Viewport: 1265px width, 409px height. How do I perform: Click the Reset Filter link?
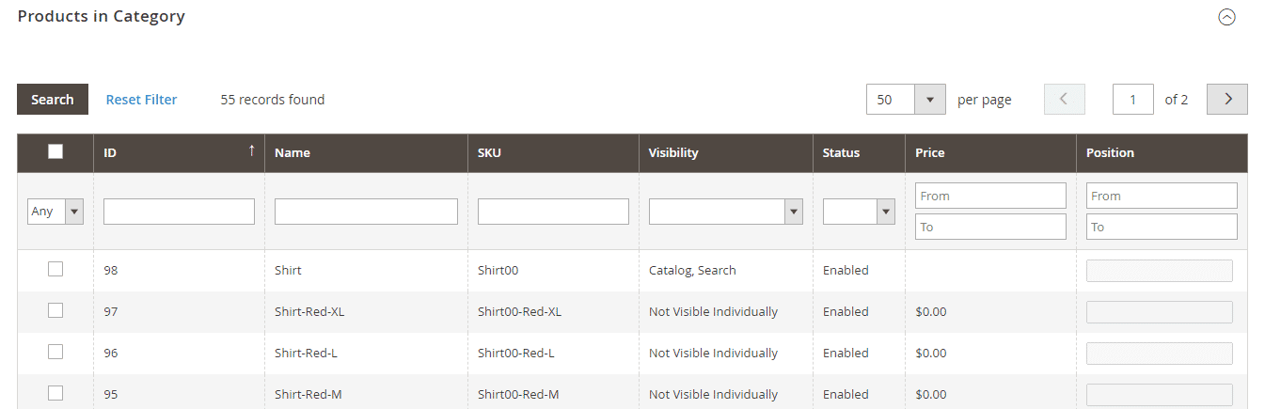141,99
